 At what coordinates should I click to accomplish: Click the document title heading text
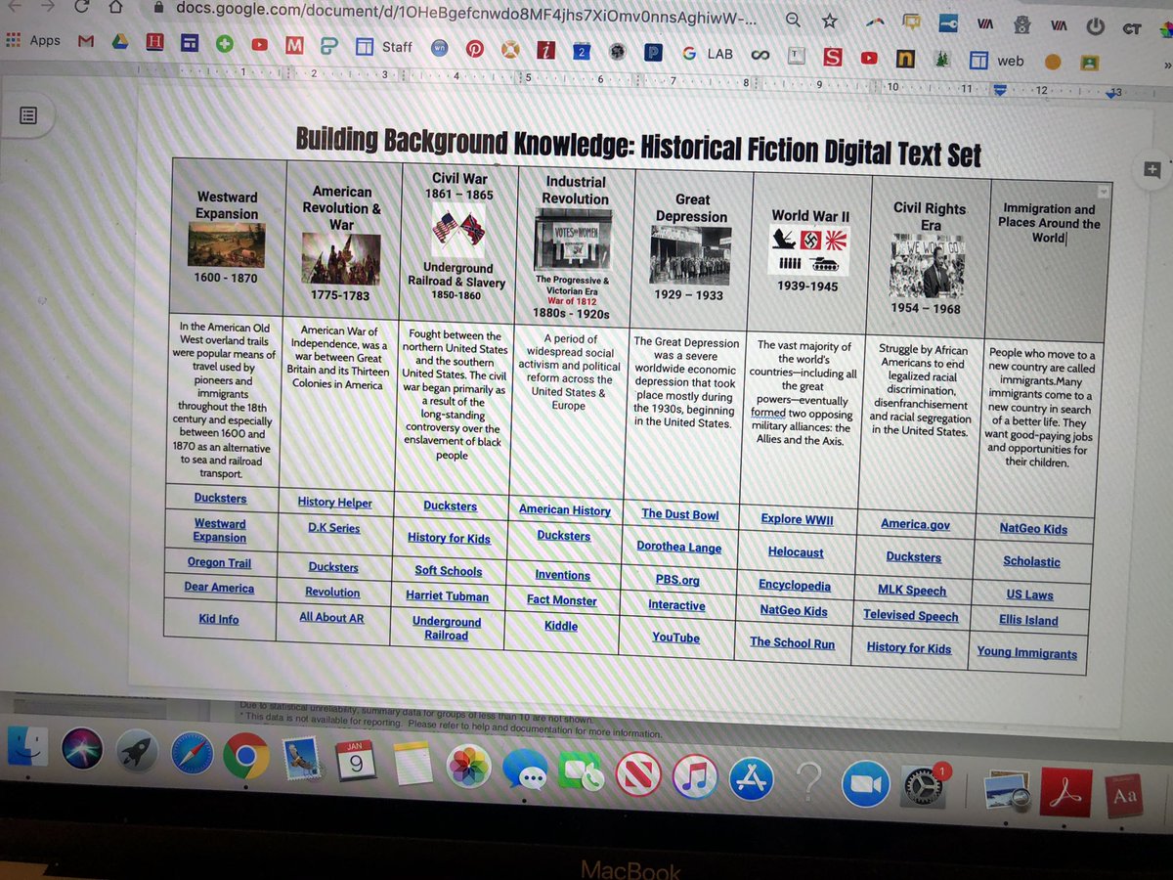638,145
